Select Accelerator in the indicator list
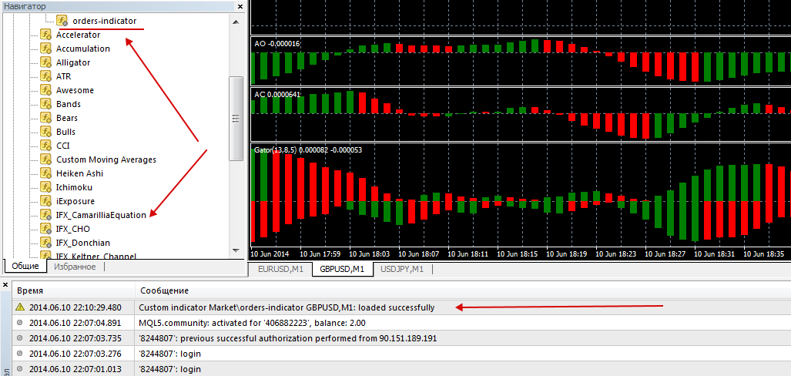This screenshot has width=791, height=376. coord(79,35)
